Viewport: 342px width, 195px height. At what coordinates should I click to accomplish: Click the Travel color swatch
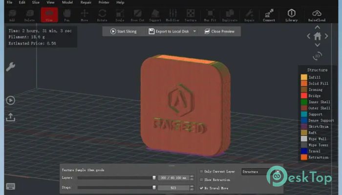coord(304,151)
